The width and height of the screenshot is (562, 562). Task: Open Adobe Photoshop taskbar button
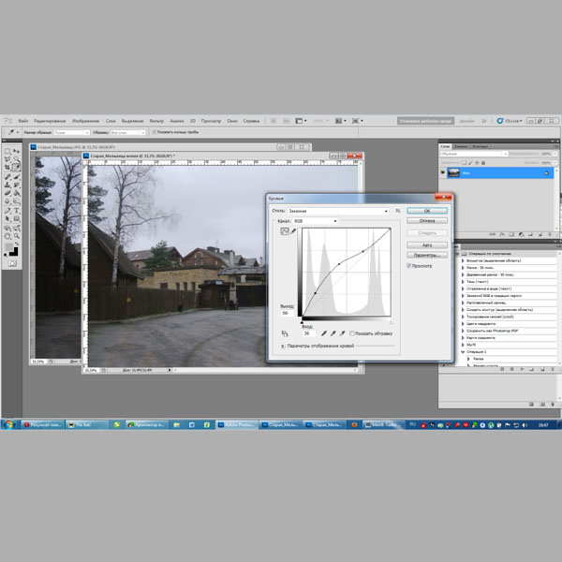pos(237,424)
